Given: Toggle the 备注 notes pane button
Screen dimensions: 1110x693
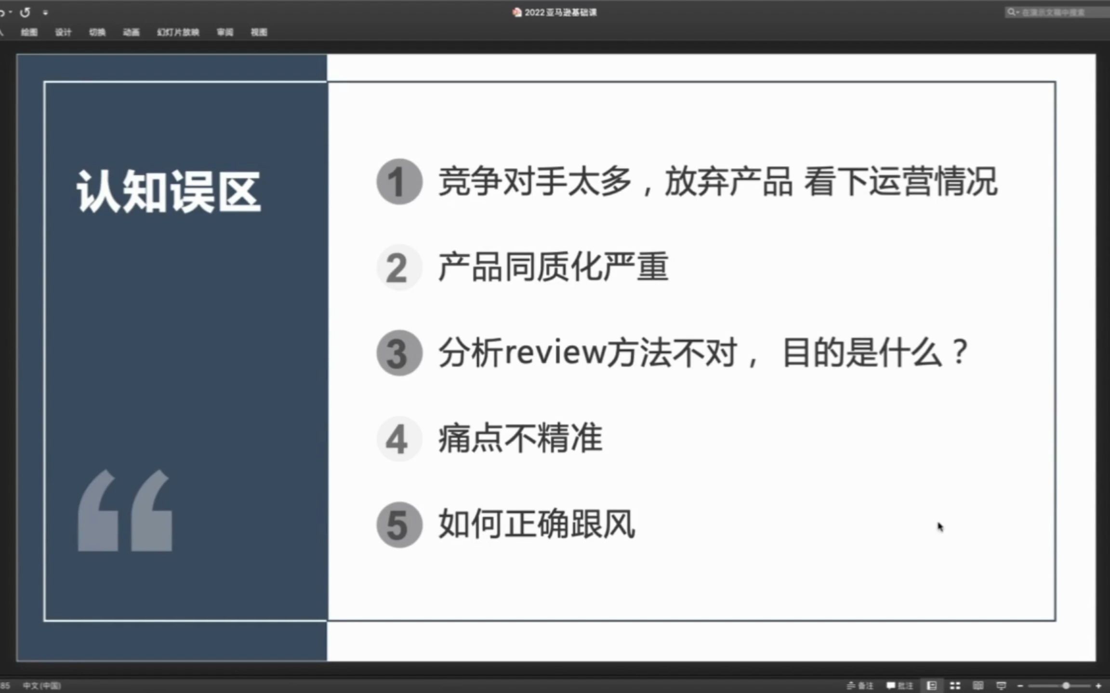Looking at the screenshot, I should (x=860, y=685).
